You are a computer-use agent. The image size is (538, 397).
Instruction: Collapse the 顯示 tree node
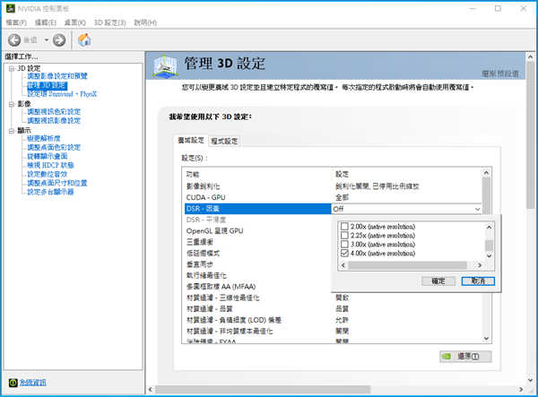(x=12, y=131)
